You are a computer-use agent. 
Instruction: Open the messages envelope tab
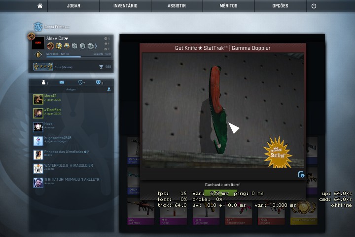tap(62, 82)
